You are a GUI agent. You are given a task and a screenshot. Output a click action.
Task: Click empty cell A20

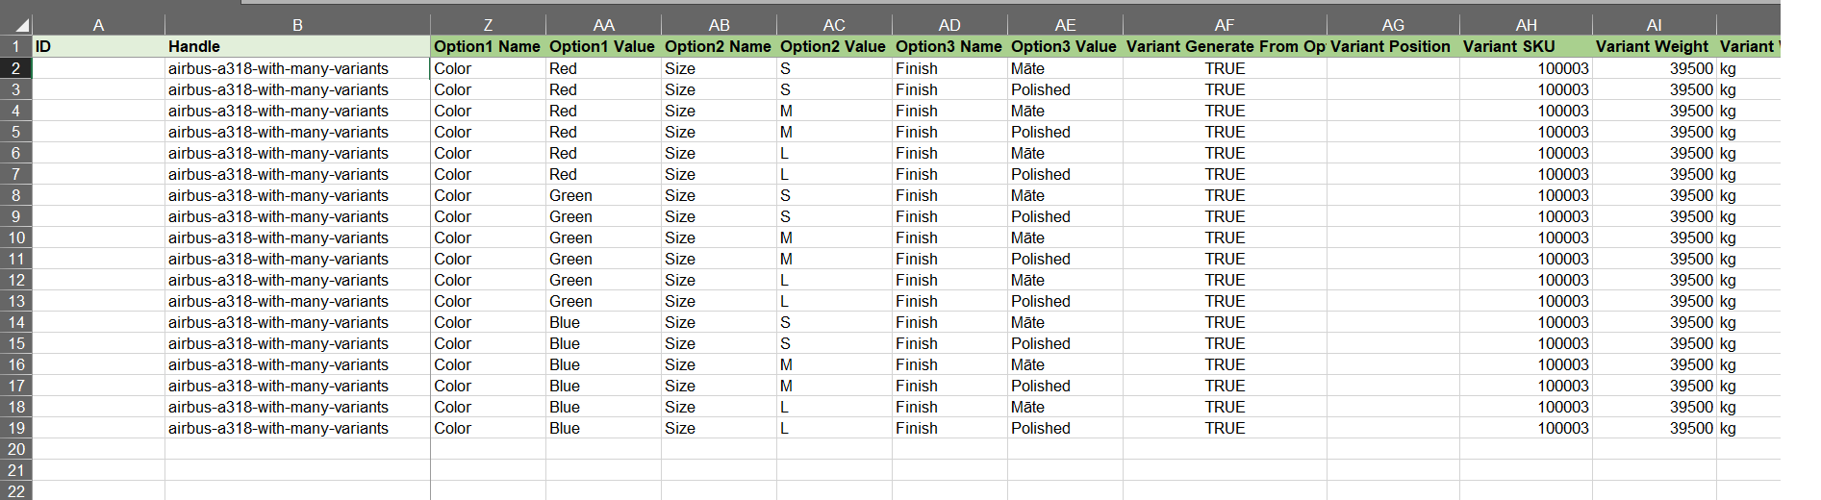click(x=98, y=449)
